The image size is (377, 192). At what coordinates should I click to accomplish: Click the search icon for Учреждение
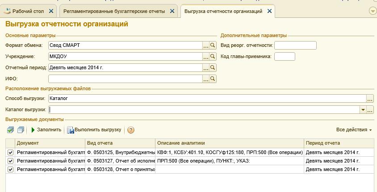(213, 56)
